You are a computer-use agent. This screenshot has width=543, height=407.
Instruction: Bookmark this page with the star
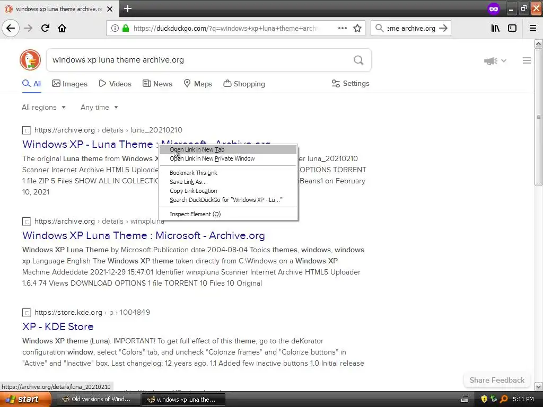(357, 28)
